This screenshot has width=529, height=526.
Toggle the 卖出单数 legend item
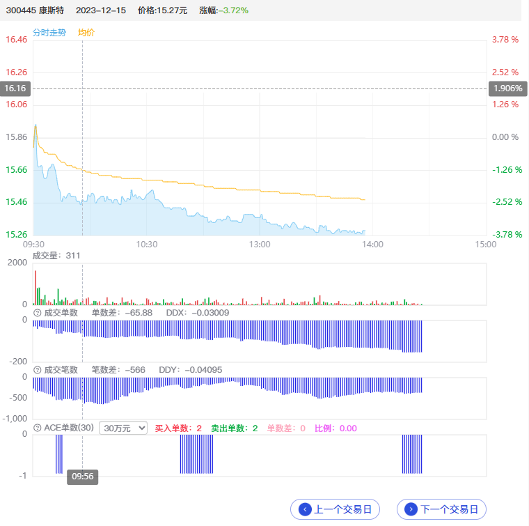click(235, 428)
